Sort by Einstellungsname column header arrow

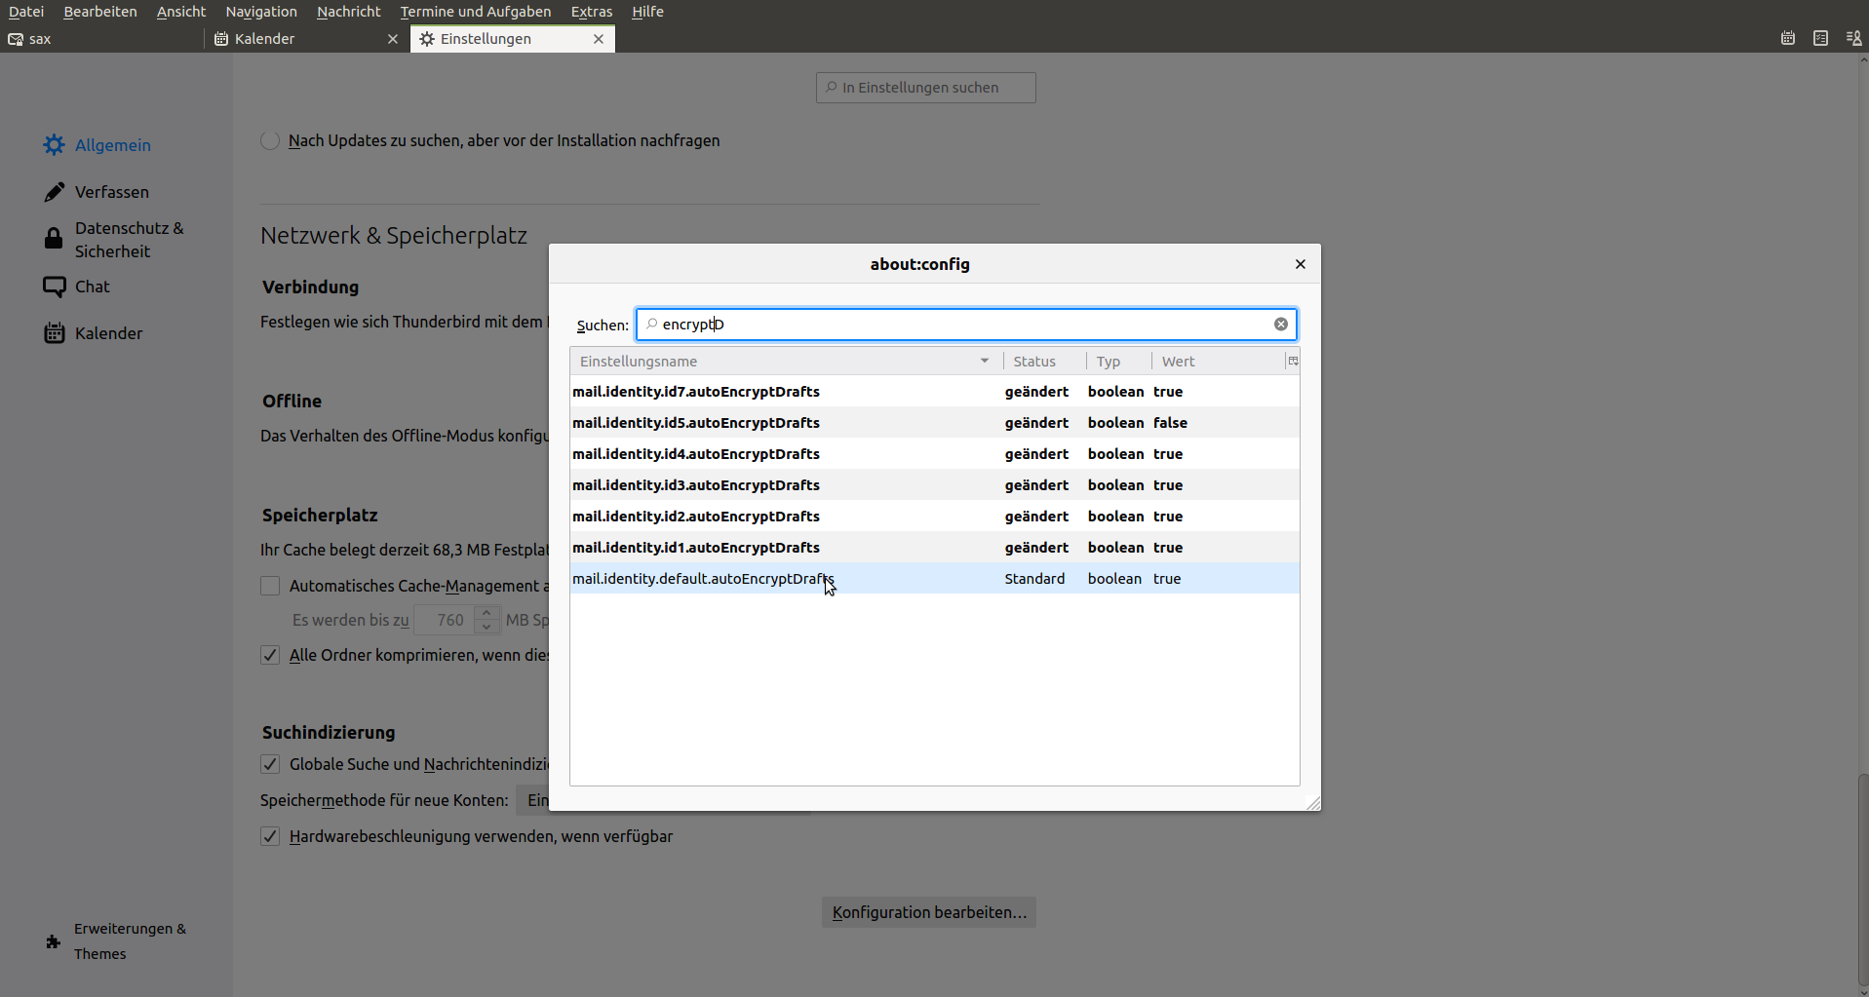click(x=984, y=362)
